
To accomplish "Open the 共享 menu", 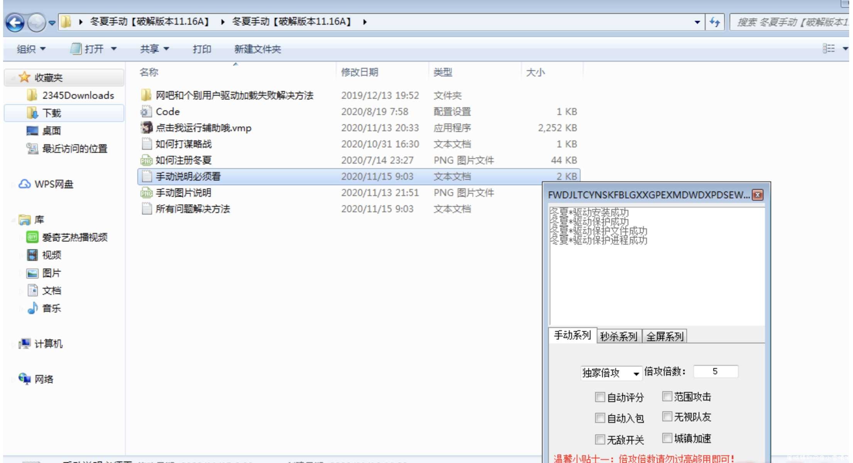I will coord(154,49).
